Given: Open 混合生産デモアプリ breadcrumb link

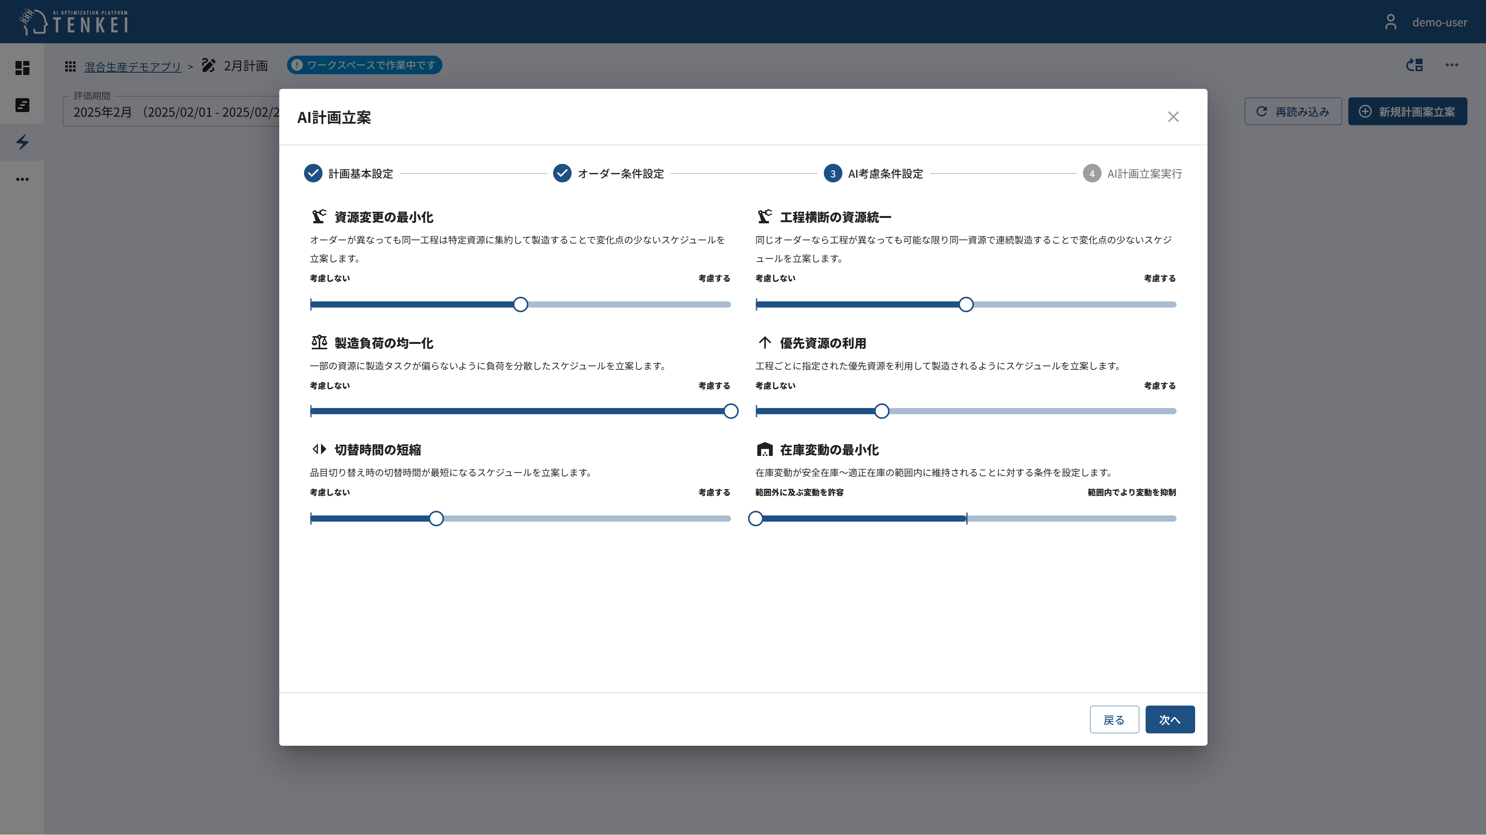Looking at the screenshot, I should 133,67.
